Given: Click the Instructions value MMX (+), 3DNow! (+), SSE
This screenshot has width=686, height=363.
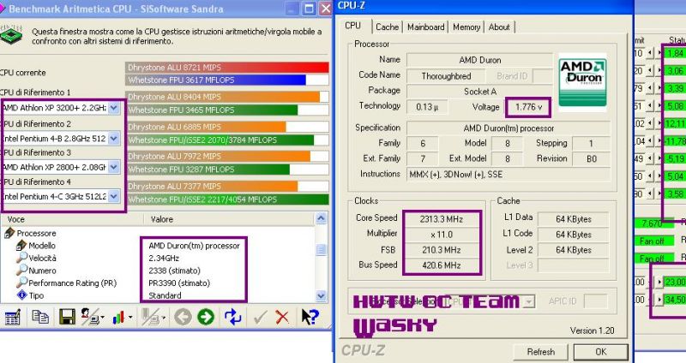Looking at the screenshot, I should click(x=508, y=175).
